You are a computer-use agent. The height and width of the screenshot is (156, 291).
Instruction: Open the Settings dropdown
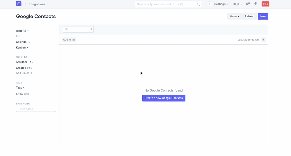pyautogui.click(x=221, y=4)
